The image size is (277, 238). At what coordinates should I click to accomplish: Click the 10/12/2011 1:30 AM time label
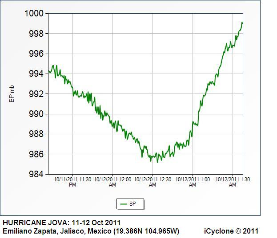pos(233,182)
